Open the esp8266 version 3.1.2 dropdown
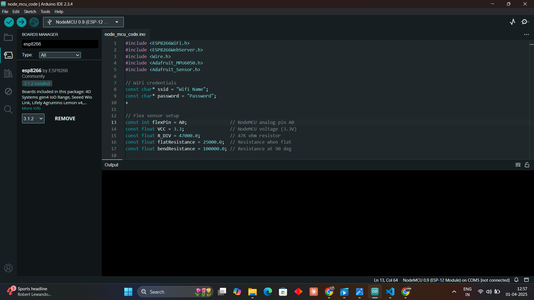This screenshot has width=534, height=300. pyautogui.click(x=33, y=119)
